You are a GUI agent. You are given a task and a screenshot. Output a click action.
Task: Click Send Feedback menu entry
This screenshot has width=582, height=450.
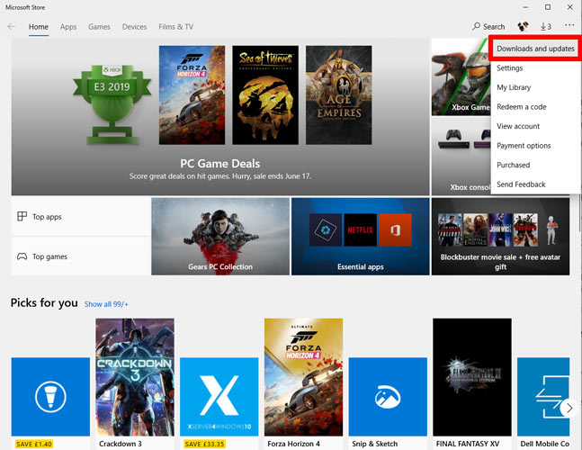[x=535, y=184]
